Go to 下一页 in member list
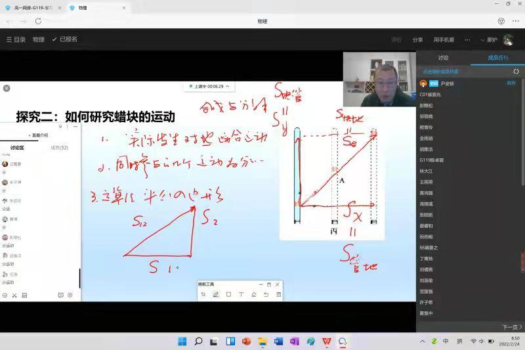The width and height of the screenshot is (525, 350). point(512,326)
